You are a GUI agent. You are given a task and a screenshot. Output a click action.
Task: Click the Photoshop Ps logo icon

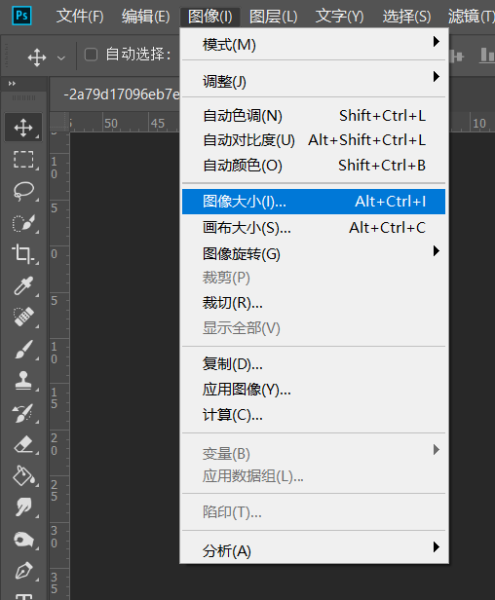21,16
